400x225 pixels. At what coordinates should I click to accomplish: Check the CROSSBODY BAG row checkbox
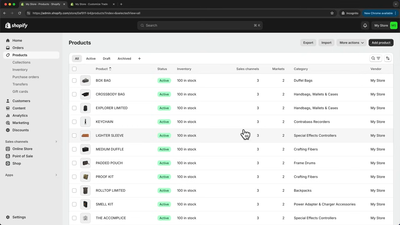point(74,94)
